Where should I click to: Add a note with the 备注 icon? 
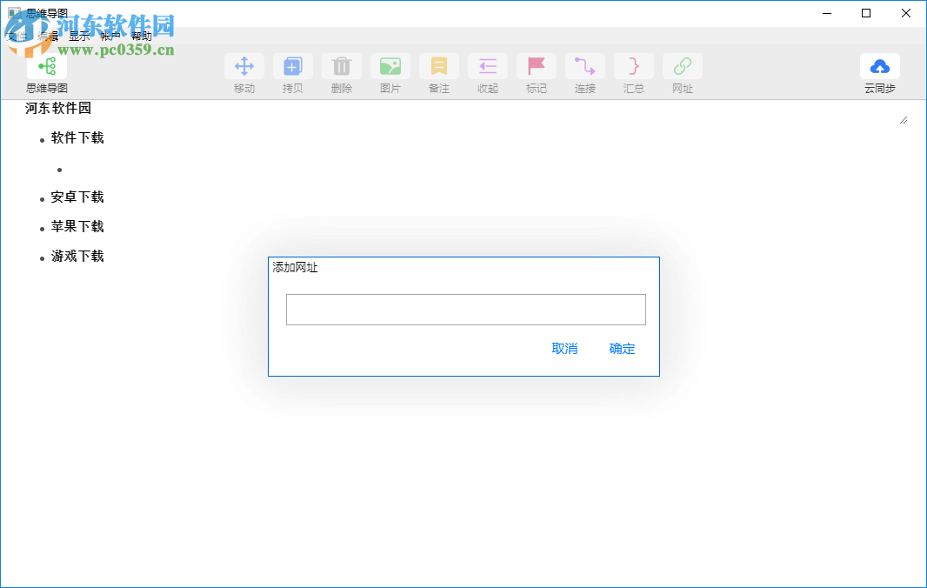[439, 66]
